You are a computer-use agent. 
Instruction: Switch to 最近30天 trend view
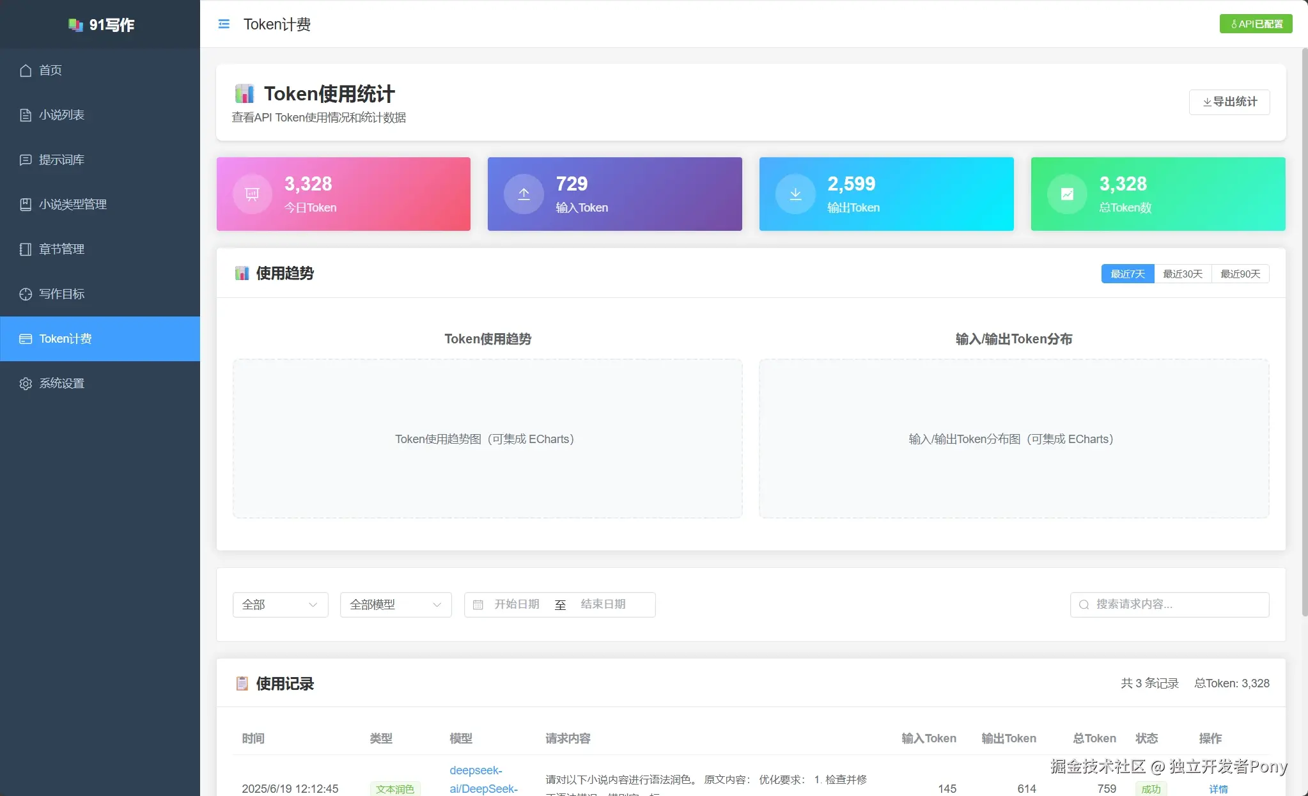1181,274
